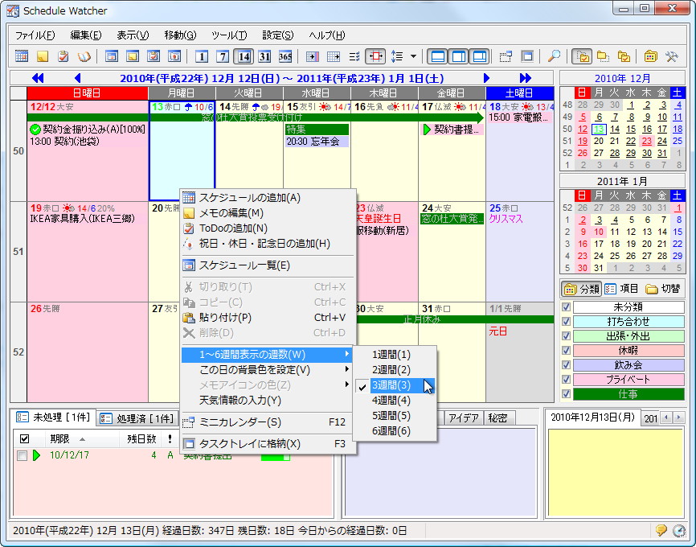Image resolution: width=696 pixels, height=547 pixels.
Task: Click the book icon in toolbar
Action: pyautogui.click(x=84, y=56)
